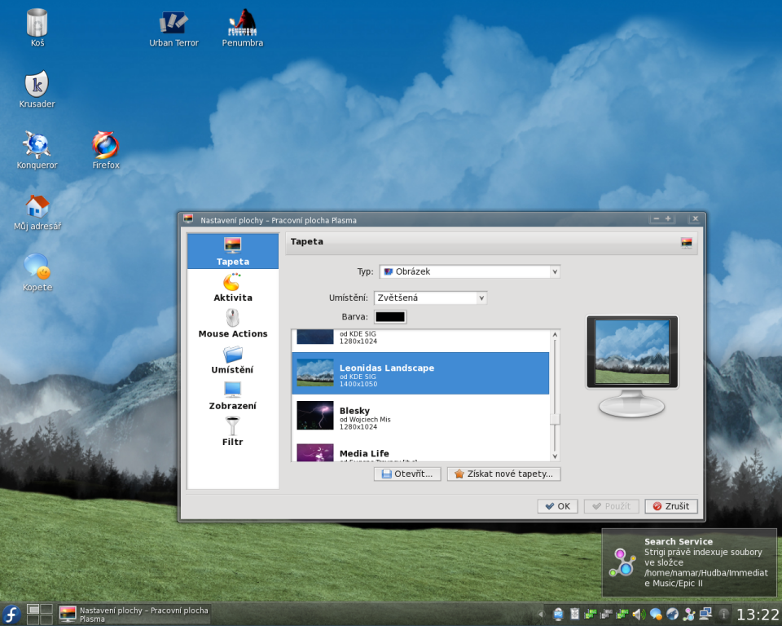Open Konqueror from the desktop
Image resolution: width=782 pixels, height=626 pixels.
pos(37,151)
